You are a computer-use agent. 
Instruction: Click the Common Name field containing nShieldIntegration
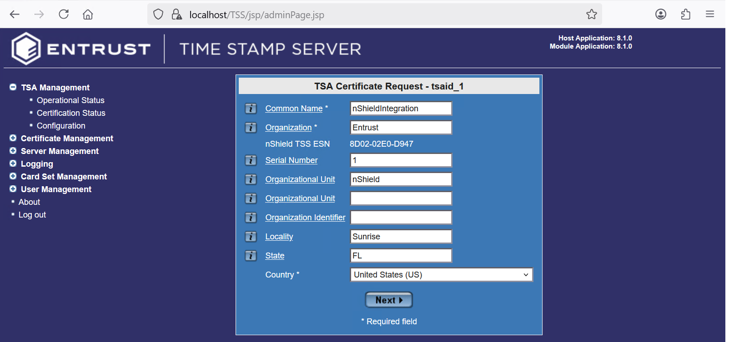click(x=401, y=109)
